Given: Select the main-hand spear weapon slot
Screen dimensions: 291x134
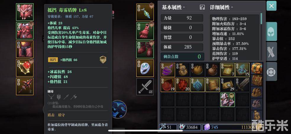Looking at the screenshot, I should tap(25, 87).
